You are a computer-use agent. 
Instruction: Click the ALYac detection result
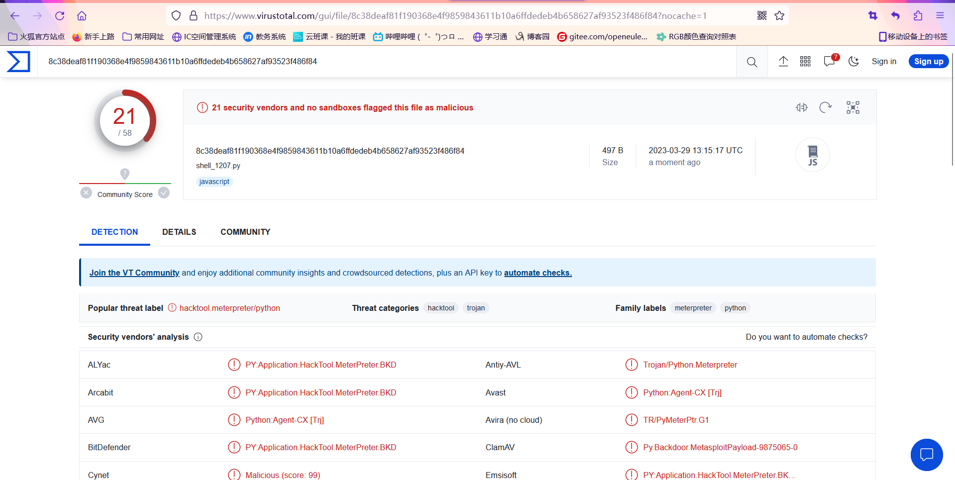[321, 365]
